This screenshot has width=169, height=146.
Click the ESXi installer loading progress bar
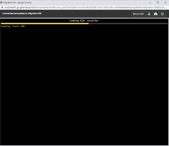(x=84, y=24)
